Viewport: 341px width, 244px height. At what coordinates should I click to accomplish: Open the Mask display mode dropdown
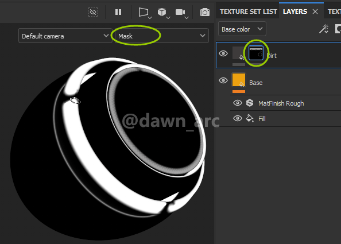point(162,36)
